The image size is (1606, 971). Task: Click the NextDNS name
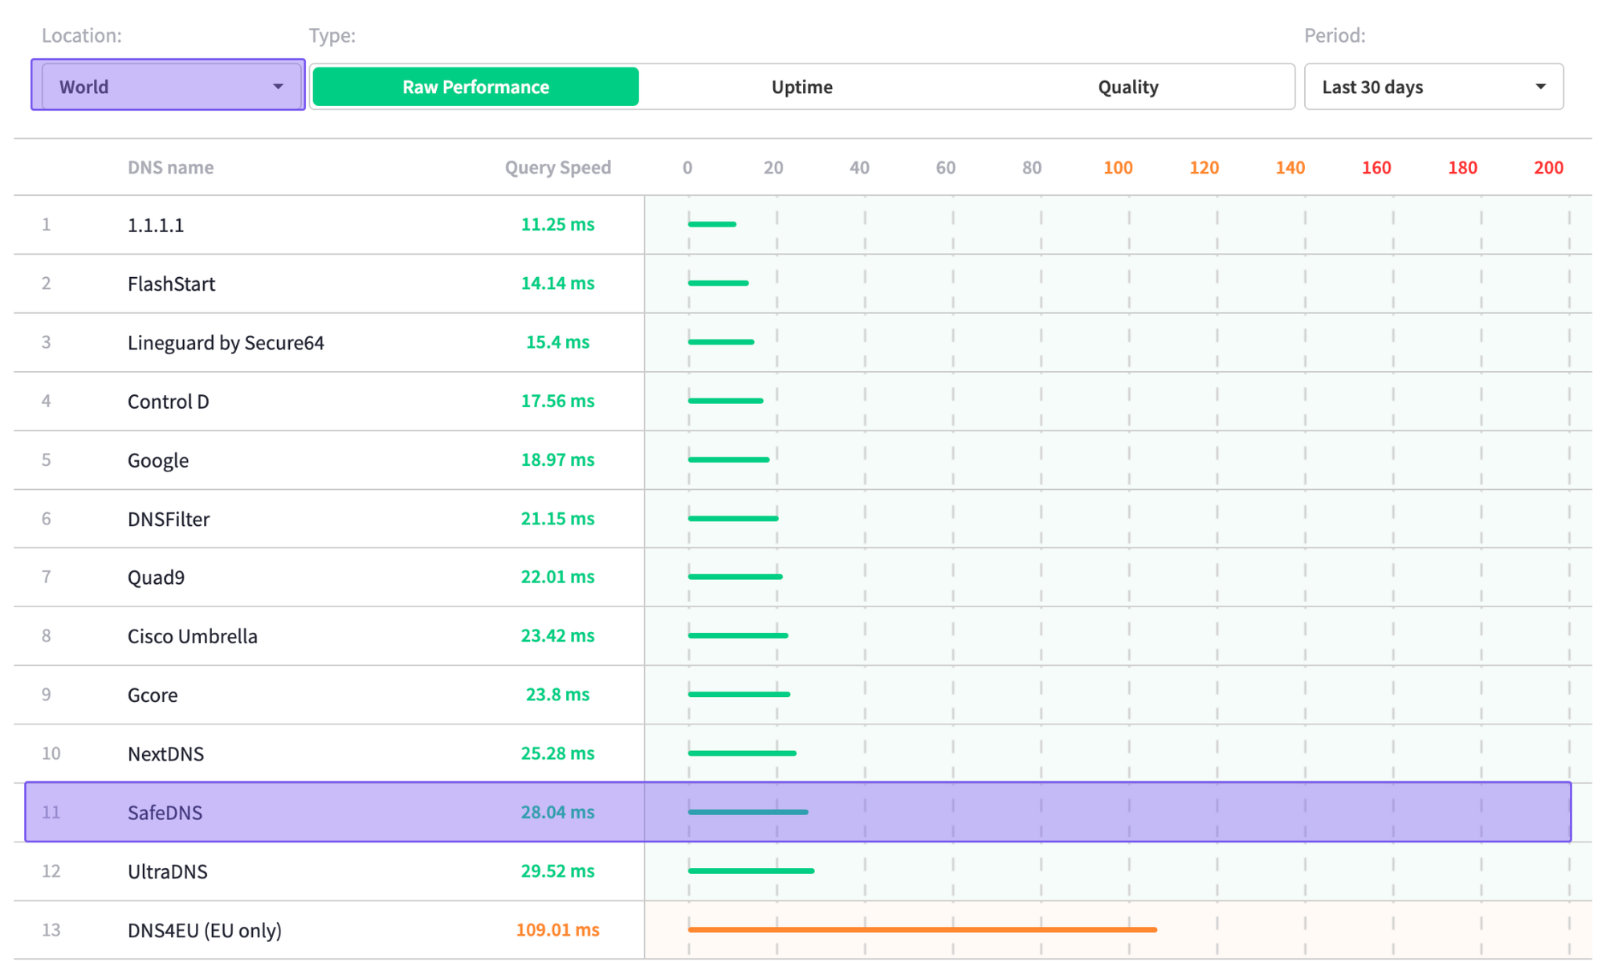click(x=165, y=753)
